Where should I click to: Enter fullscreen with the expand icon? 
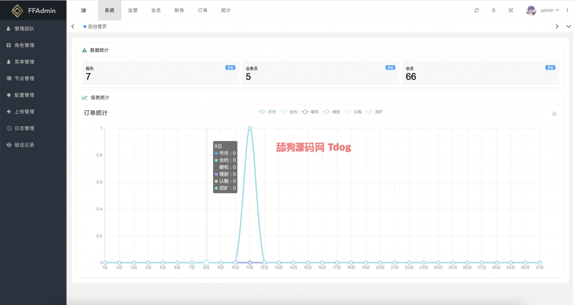(510, 10)
